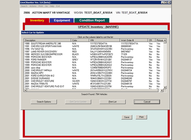
Task: Click the horizontal scroll right arrow
Action: click(x=162, y=91)
